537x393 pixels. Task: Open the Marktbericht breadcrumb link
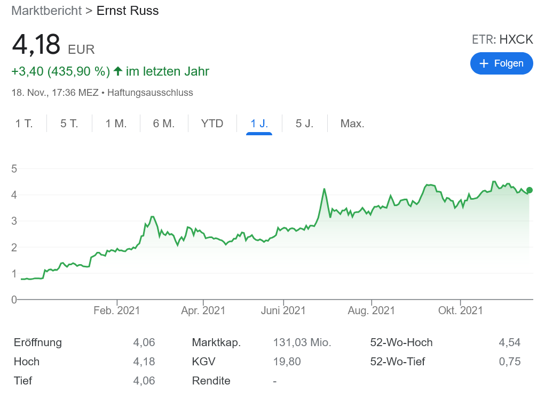pyautogui.click(x=46, y=11)
